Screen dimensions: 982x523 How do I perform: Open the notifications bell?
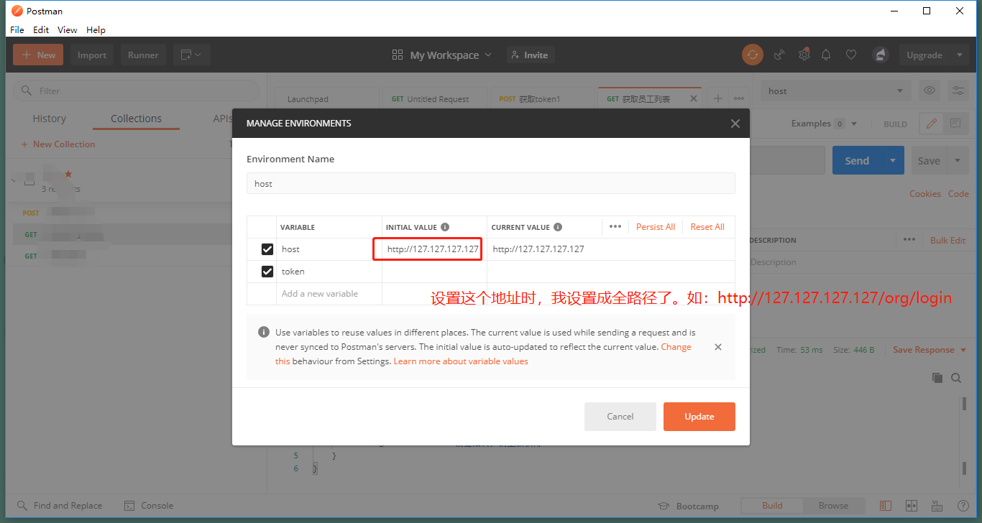coord(827,55)
